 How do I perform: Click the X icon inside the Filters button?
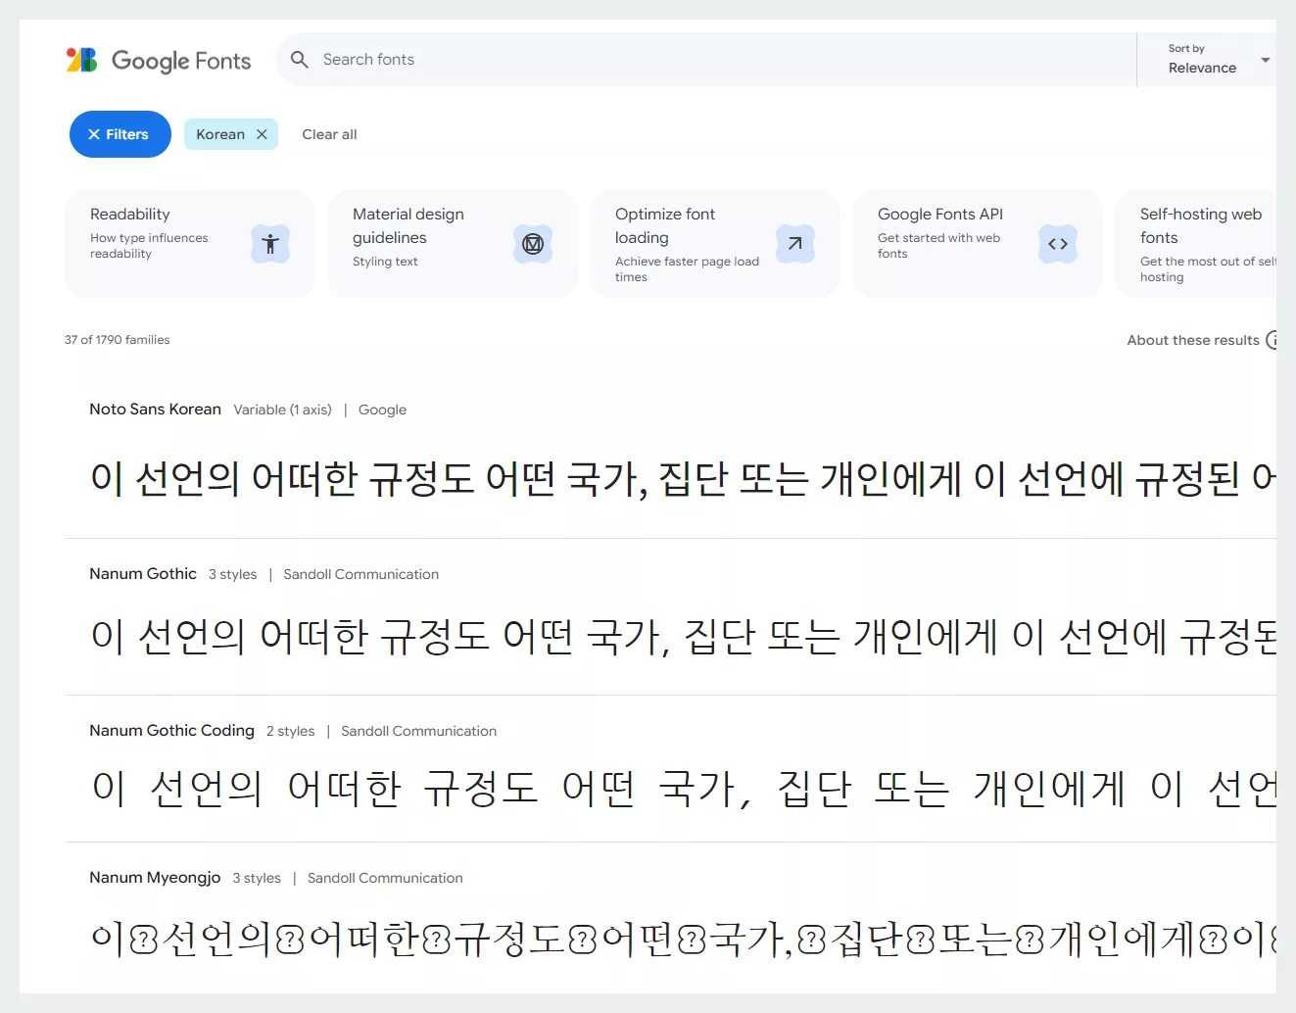click(x=94, y=134)
